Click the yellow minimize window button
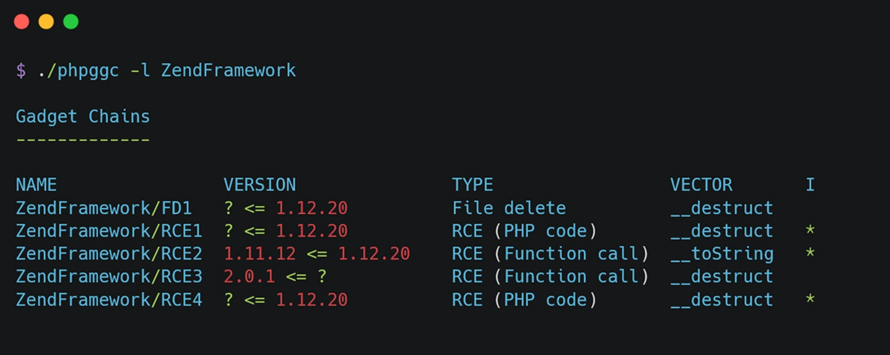Viewport: 890px width, 355px height. click(46, 22)
